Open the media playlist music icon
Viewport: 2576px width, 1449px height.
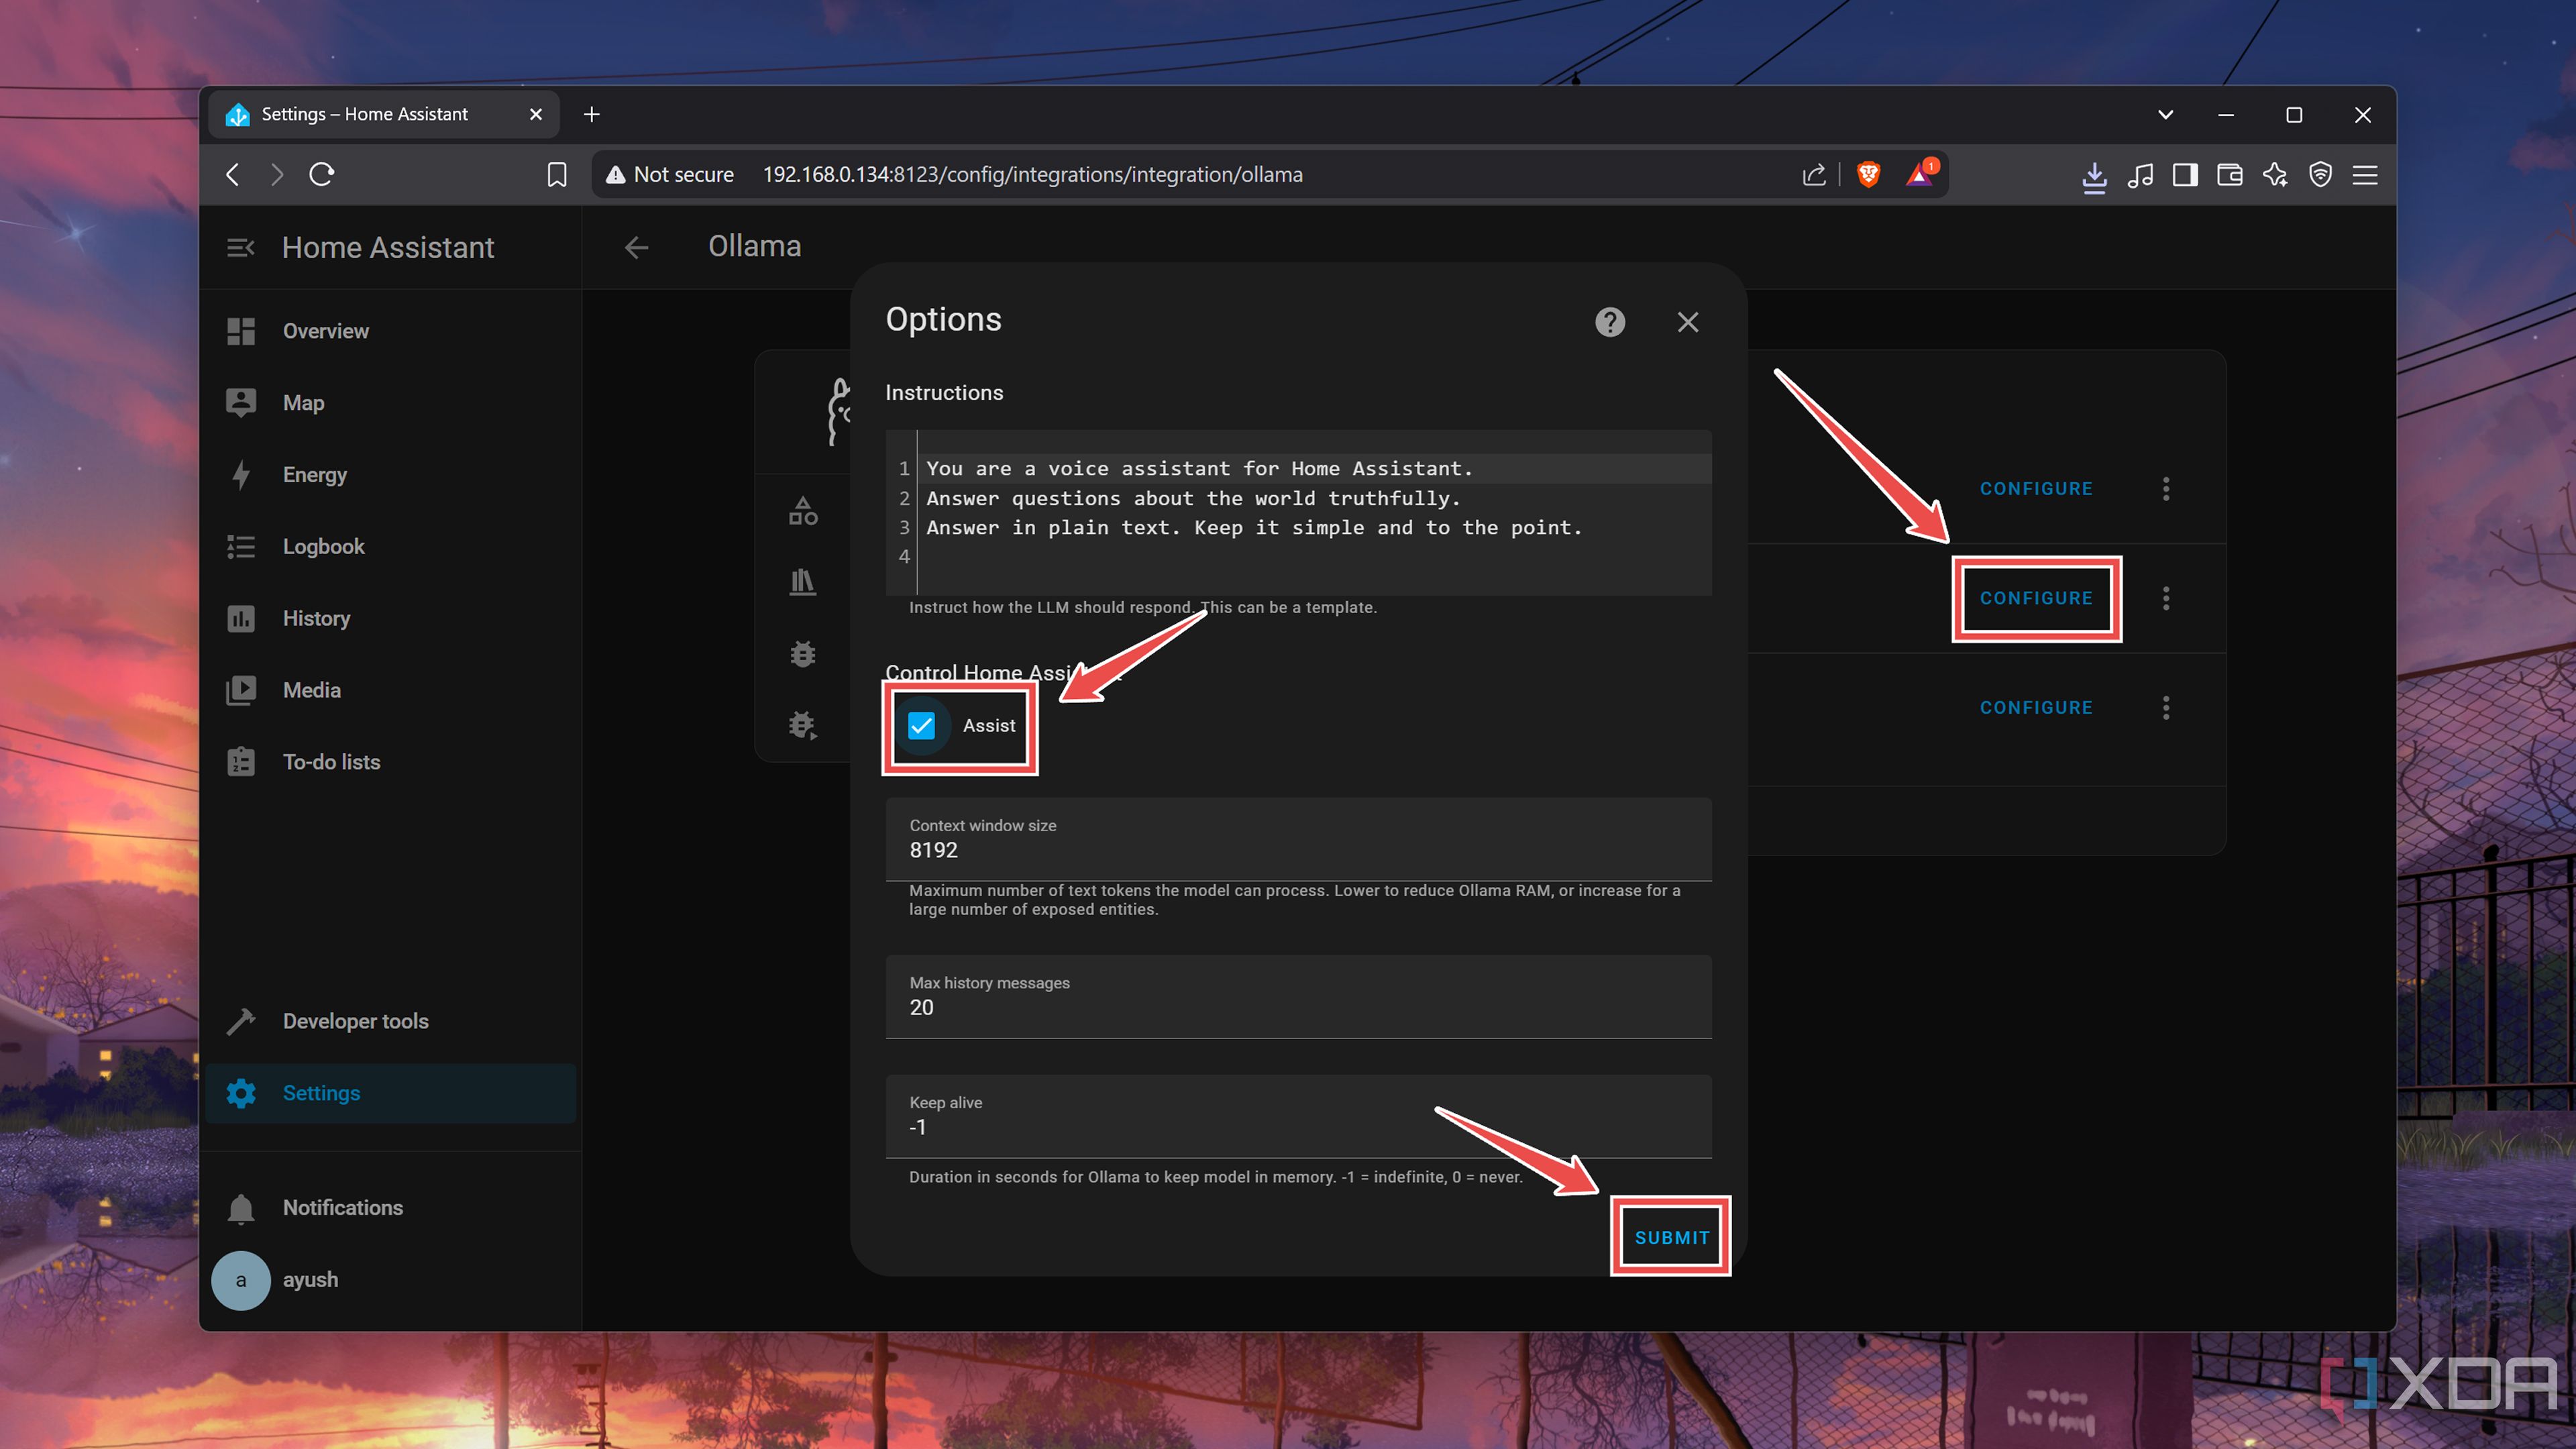(x=2140, y=175)
